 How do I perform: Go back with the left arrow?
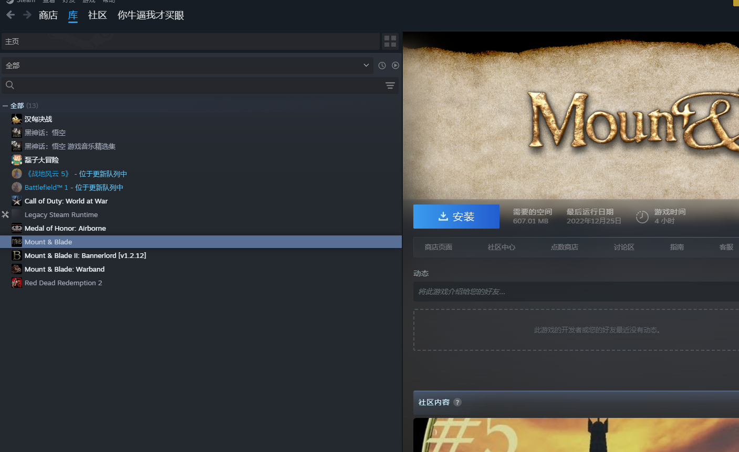coord(11,15)
